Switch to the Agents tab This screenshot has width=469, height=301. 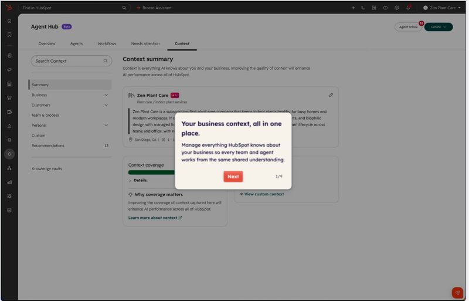pyautogui.click(x=76, y=44)
